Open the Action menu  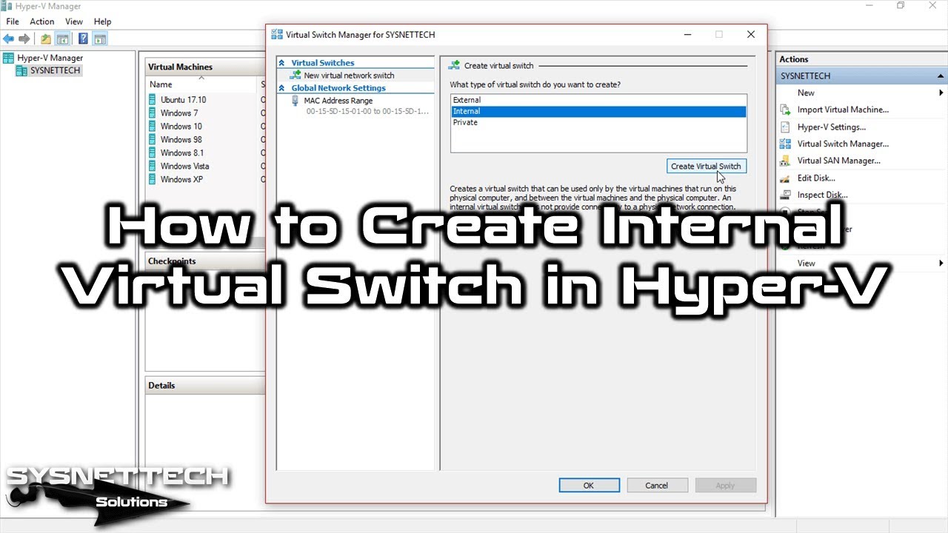pyautogui.click(x=41, y=21)
